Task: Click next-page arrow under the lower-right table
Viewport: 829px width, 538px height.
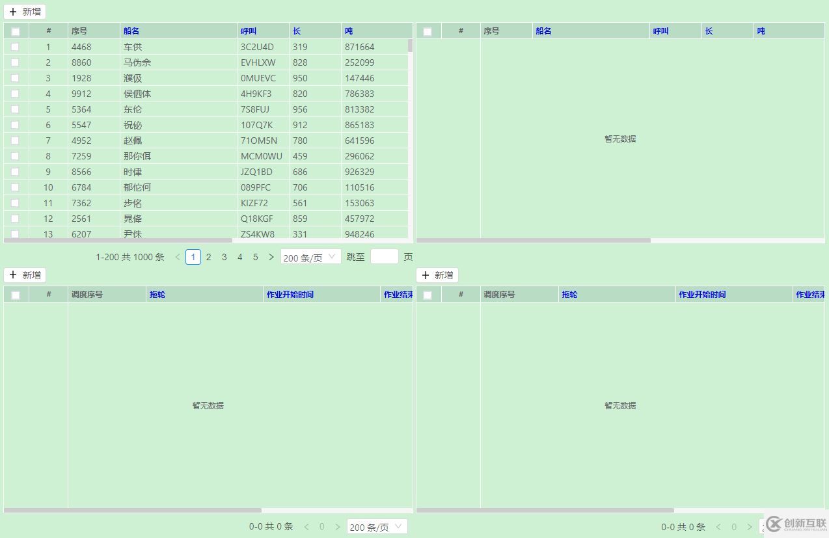Action: pyautogui.click(x=750, y=526)
